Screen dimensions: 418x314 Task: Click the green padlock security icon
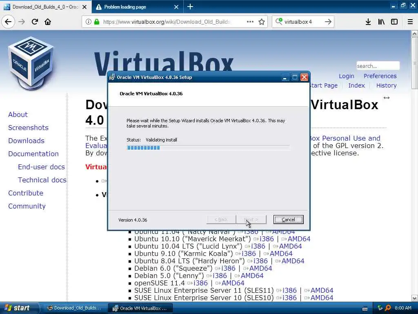[96, 22]
